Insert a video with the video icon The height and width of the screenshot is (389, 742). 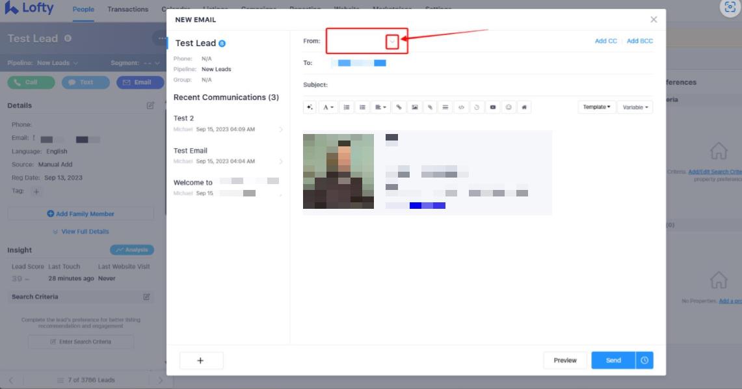[493, 107]
